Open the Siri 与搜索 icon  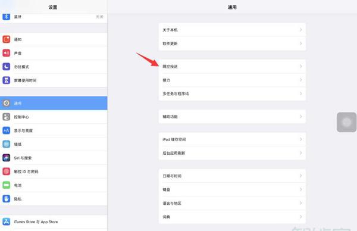point(7,158)
